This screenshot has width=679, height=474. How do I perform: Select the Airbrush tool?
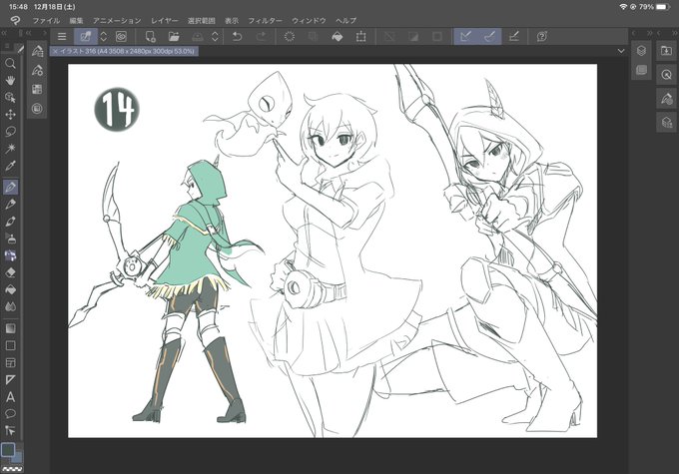10,238
